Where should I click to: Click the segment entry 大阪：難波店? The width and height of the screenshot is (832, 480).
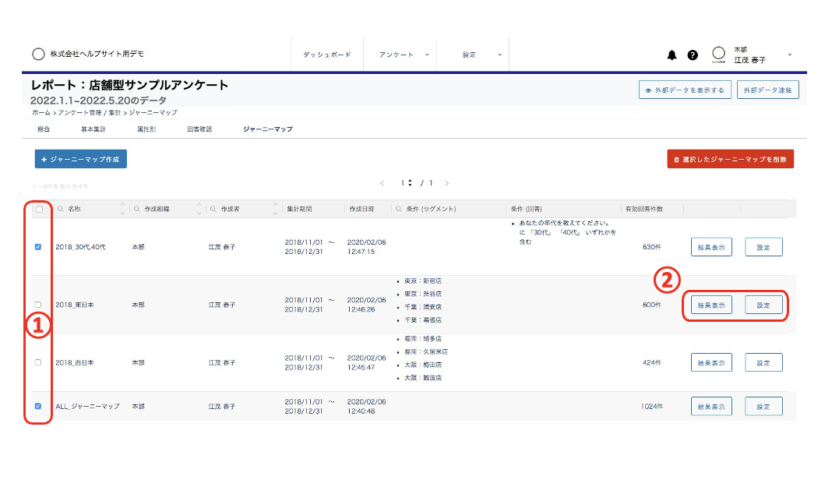pyautogui.click(x=423, y=378)
